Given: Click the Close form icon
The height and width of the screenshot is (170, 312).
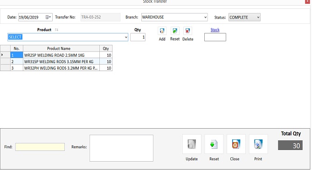Looking at the screenshot, I should [236, 144].
